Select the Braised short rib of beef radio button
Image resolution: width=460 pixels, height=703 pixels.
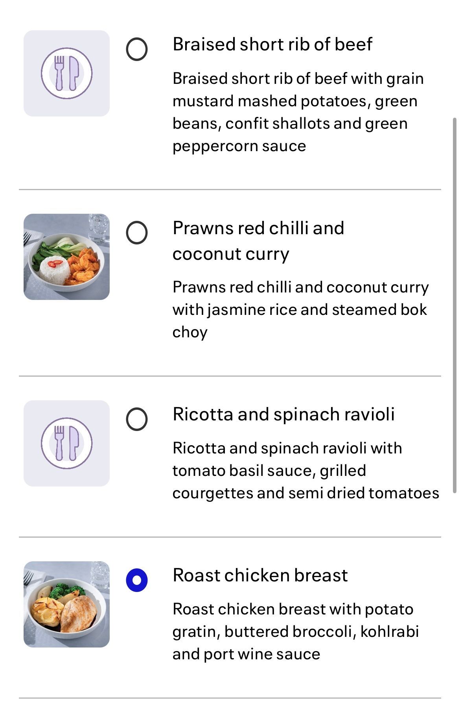[x=136, y=49]
